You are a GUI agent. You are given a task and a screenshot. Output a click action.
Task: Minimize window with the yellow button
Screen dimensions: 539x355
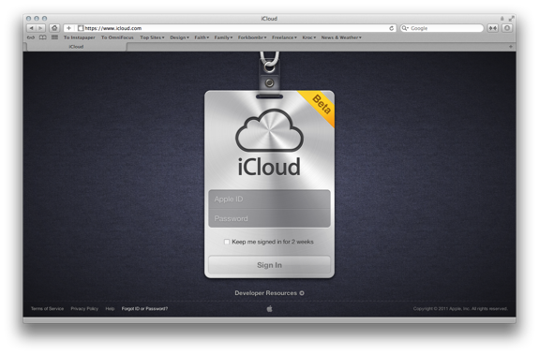pyautogui.click(x=37, y=19)
